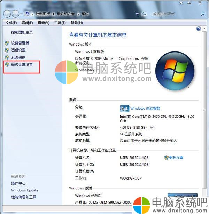The width and height of the screenshot is (209, 214).
Task: Open the 文件(F) menu
Action: pyautogui.click(x=11, y=23)
